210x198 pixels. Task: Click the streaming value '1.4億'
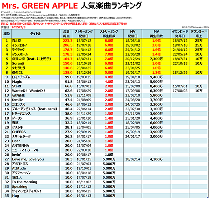click(x=109, y=118)
